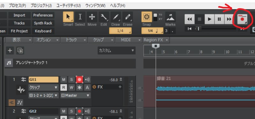
Task: Toggle input echo on Gt1
Action: point(87,80)
